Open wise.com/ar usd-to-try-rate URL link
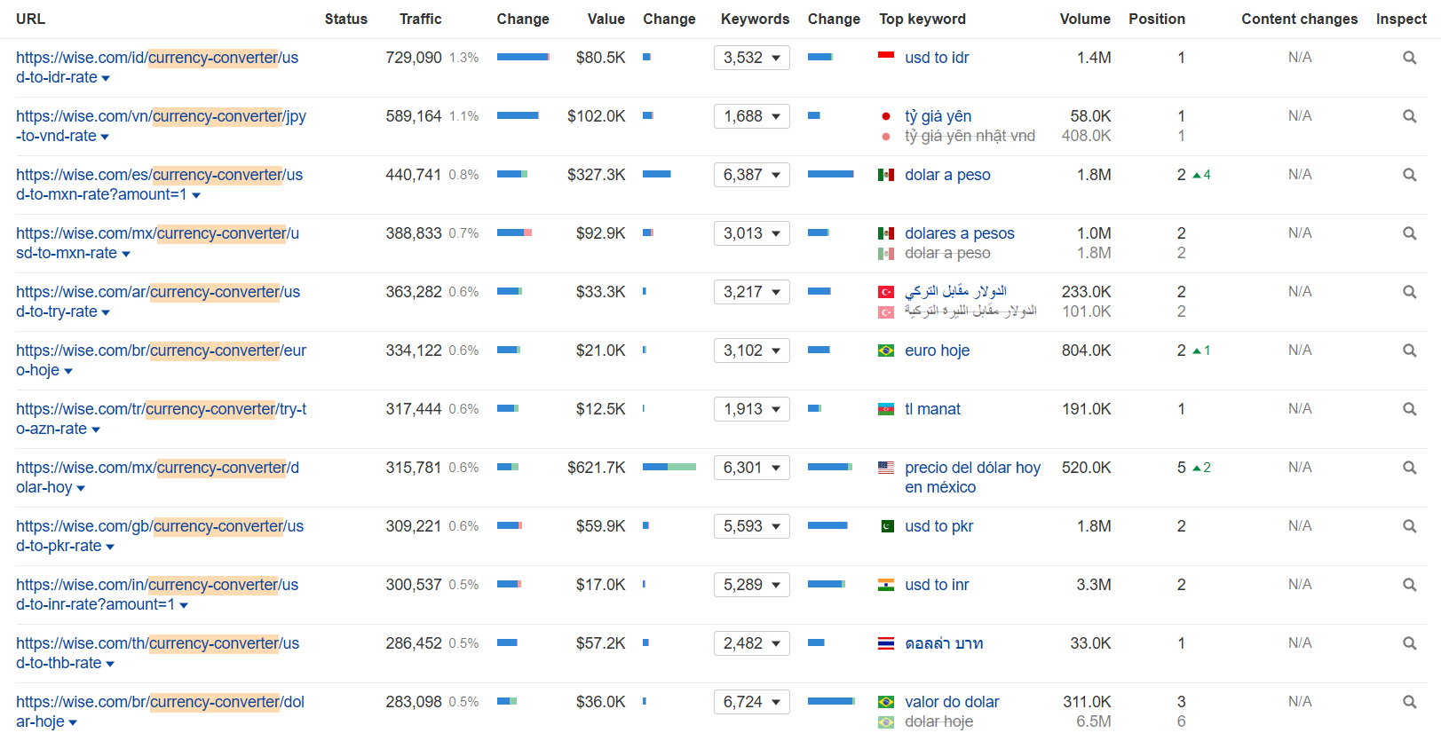This screenshot has height=733, width=1441. pos(158,302)
